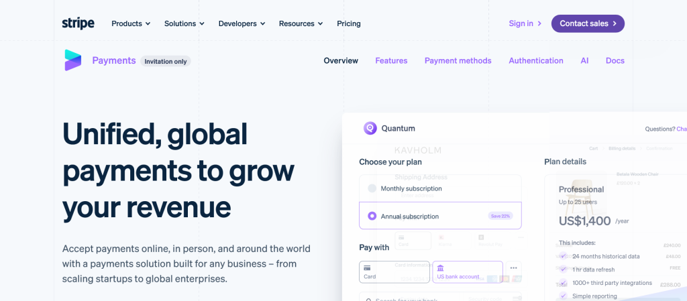Click checkmark beside 1000+ third party integrations
Screen dimensions: 687x301
point(564,283)
